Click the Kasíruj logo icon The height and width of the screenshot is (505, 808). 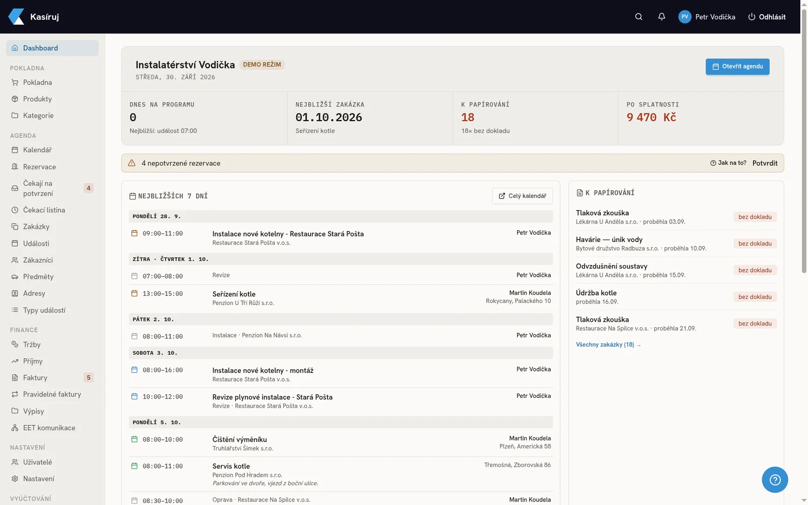(x=16, y=17)
